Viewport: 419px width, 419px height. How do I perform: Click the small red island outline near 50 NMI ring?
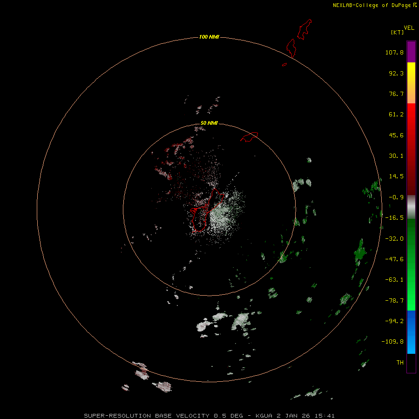(250, 137)
